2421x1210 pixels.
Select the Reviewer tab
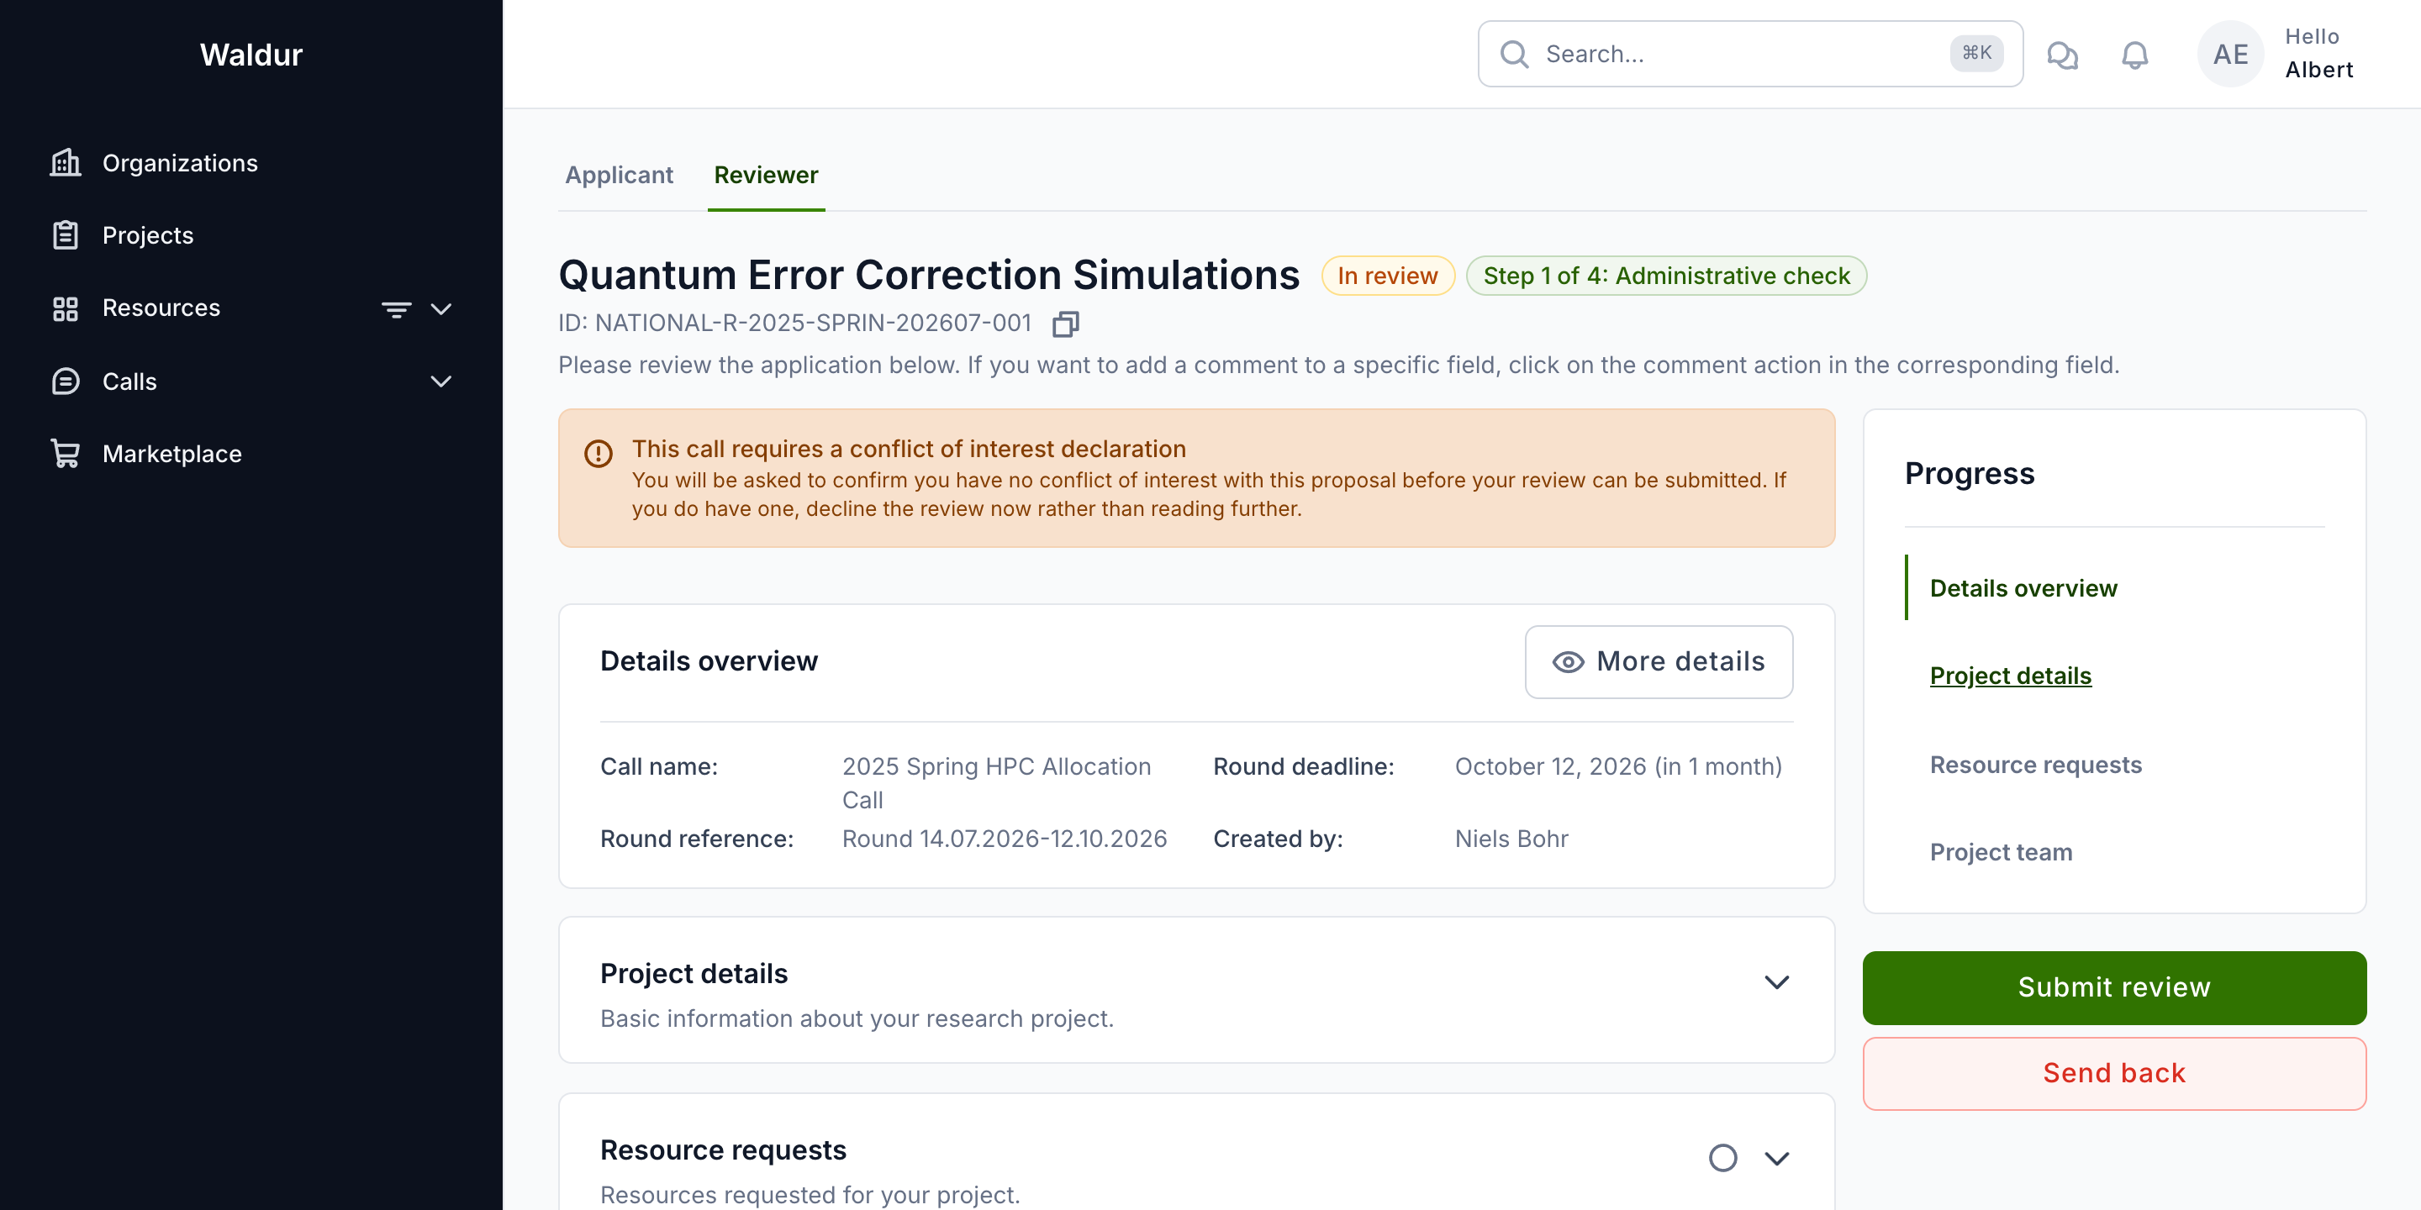pos(766,175)
